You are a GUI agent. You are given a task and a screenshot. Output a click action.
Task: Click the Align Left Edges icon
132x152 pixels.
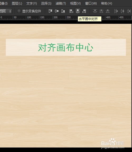(71, 11)
